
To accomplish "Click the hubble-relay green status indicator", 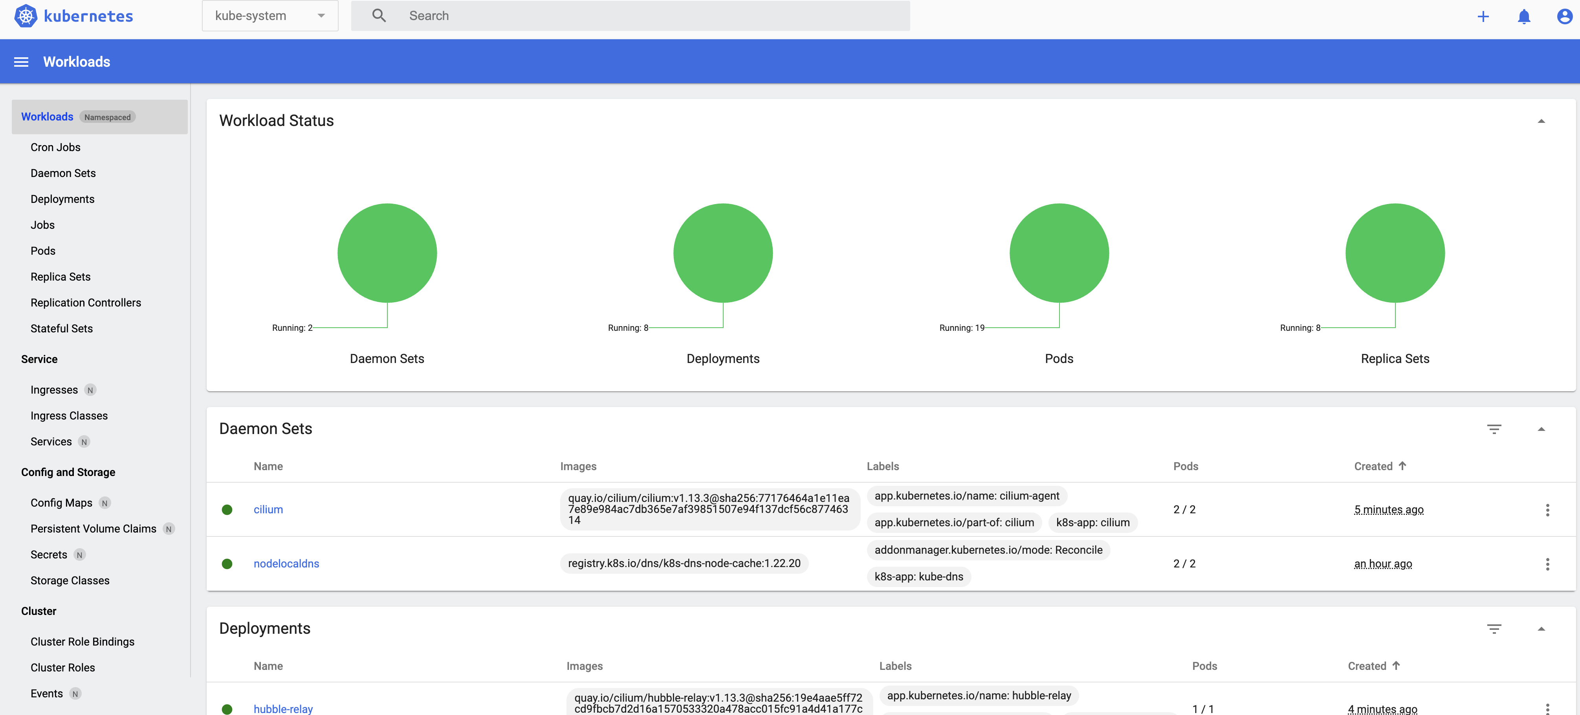I will pos(227,709).
